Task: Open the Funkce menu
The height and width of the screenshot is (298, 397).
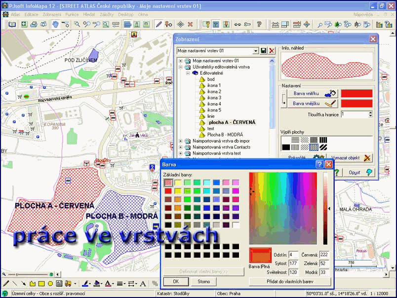Action: pyautogui.click(x=72, y=15)
